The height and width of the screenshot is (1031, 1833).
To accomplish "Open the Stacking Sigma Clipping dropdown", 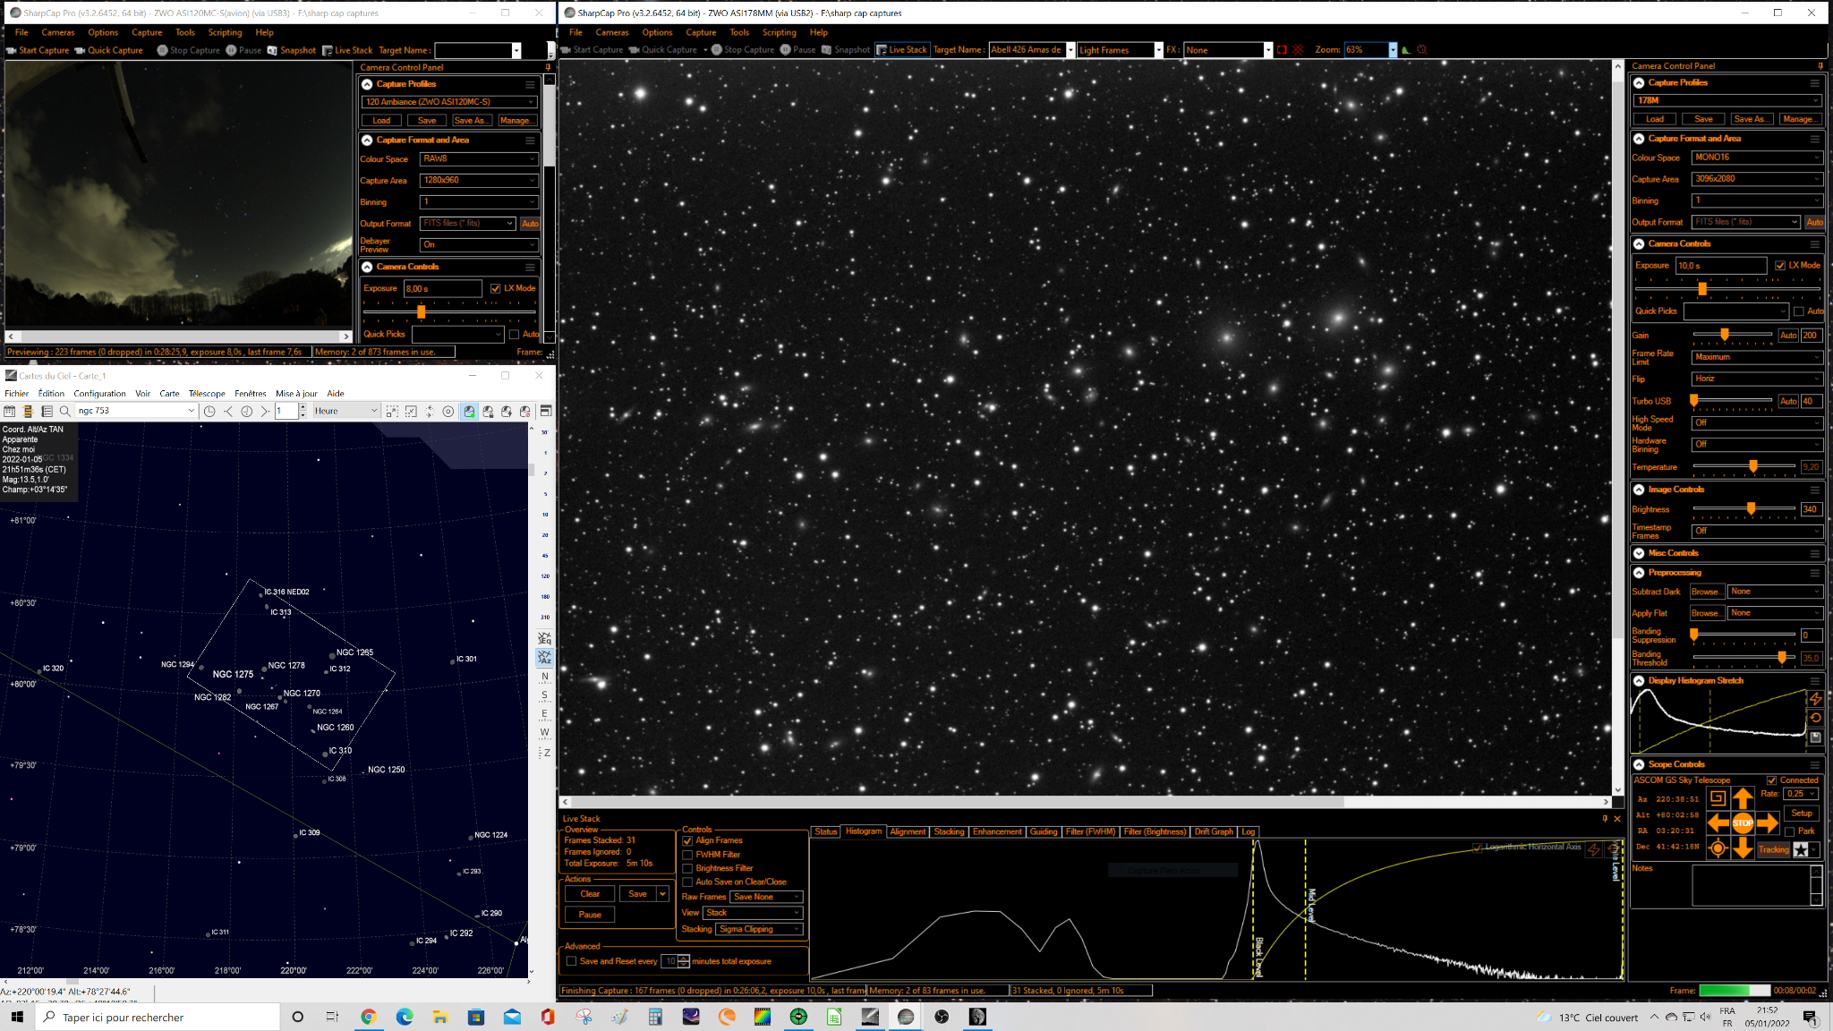I will 759,929.
